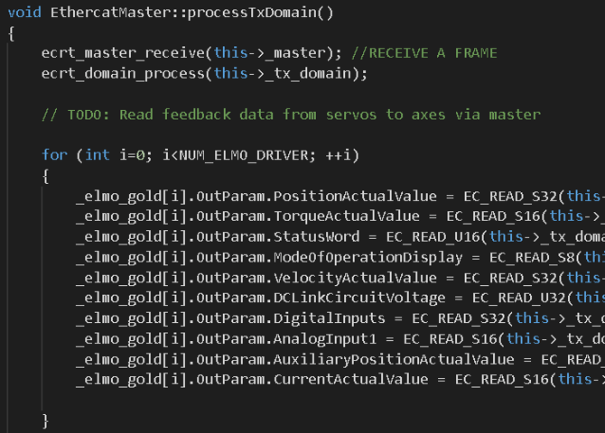Click the TODO comment line
The width and height of the screenshot is (605, 433).
pos(291,115)
